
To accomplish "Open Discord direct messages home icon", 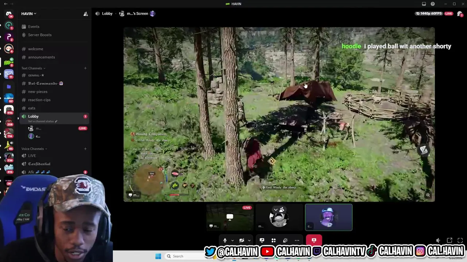I will (9, 14).
